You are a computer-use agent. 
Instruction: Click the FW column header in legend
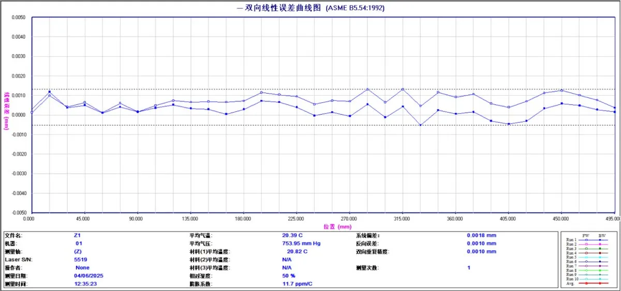(586, 235)
